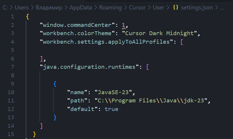This screenshot has height=139, width=233.
Task: Click line number 5 in gutter
Action: coord(12,50)
